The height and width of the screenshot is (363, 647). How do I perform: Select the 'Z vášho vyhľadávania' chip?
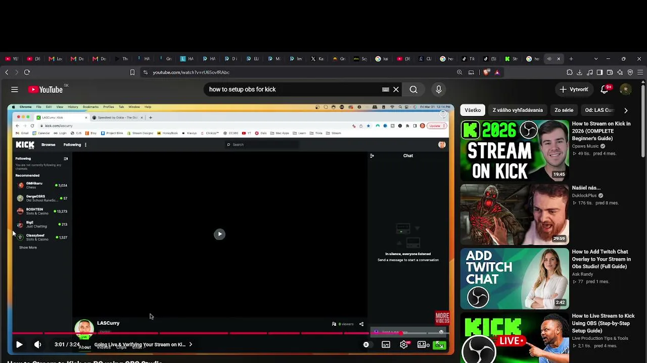tap(518, 110)
